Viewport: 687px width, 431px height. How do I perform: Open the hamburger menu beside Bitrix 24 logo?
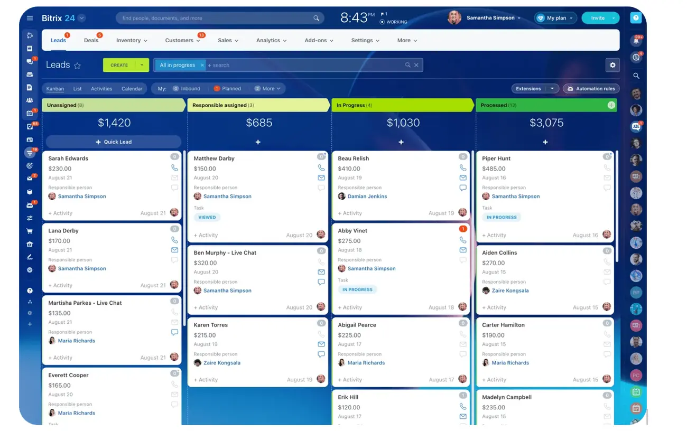click(x=30, y=18)
